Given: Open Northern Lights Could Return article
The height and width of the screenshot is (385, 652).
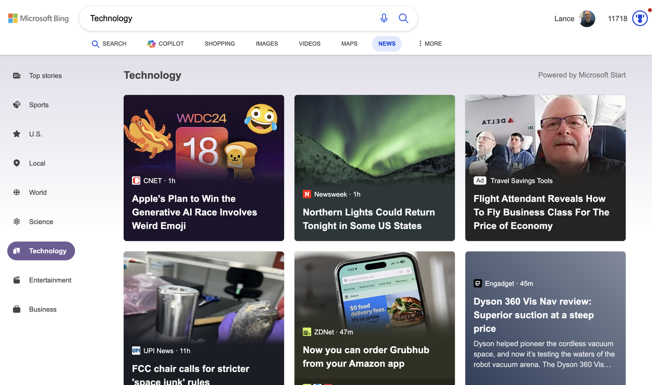Looking at the screenshot, I should click(x=369, y=219).
